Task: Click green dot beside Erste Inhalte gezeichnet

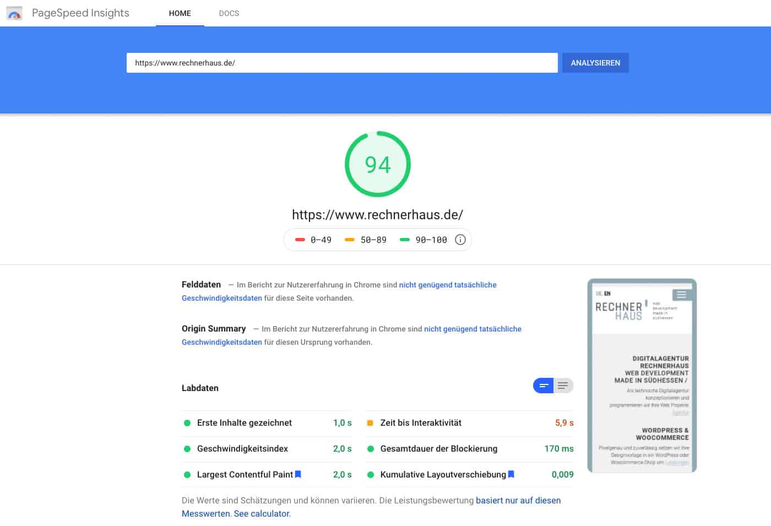Action: click(x=187, y=423)
